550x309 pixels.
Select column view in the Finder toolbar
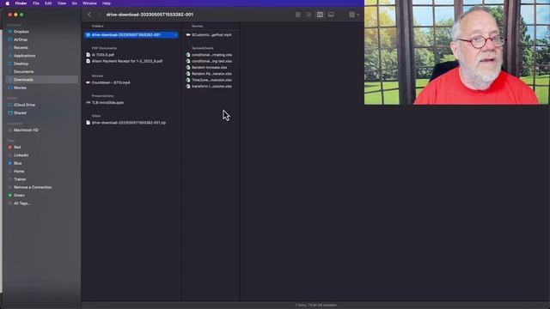click(320, 15)
